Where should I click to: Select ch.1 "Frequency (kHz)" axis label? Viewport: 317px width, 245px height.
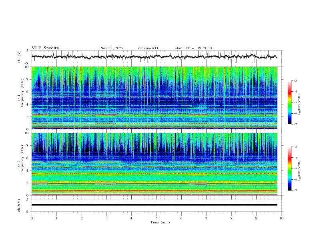click(x=22, y=92)
